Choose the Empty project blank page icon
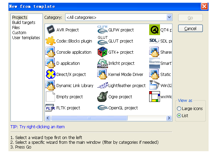Image resolution: width=216 pixels, height=162 pixels. [x=50, y=97]
